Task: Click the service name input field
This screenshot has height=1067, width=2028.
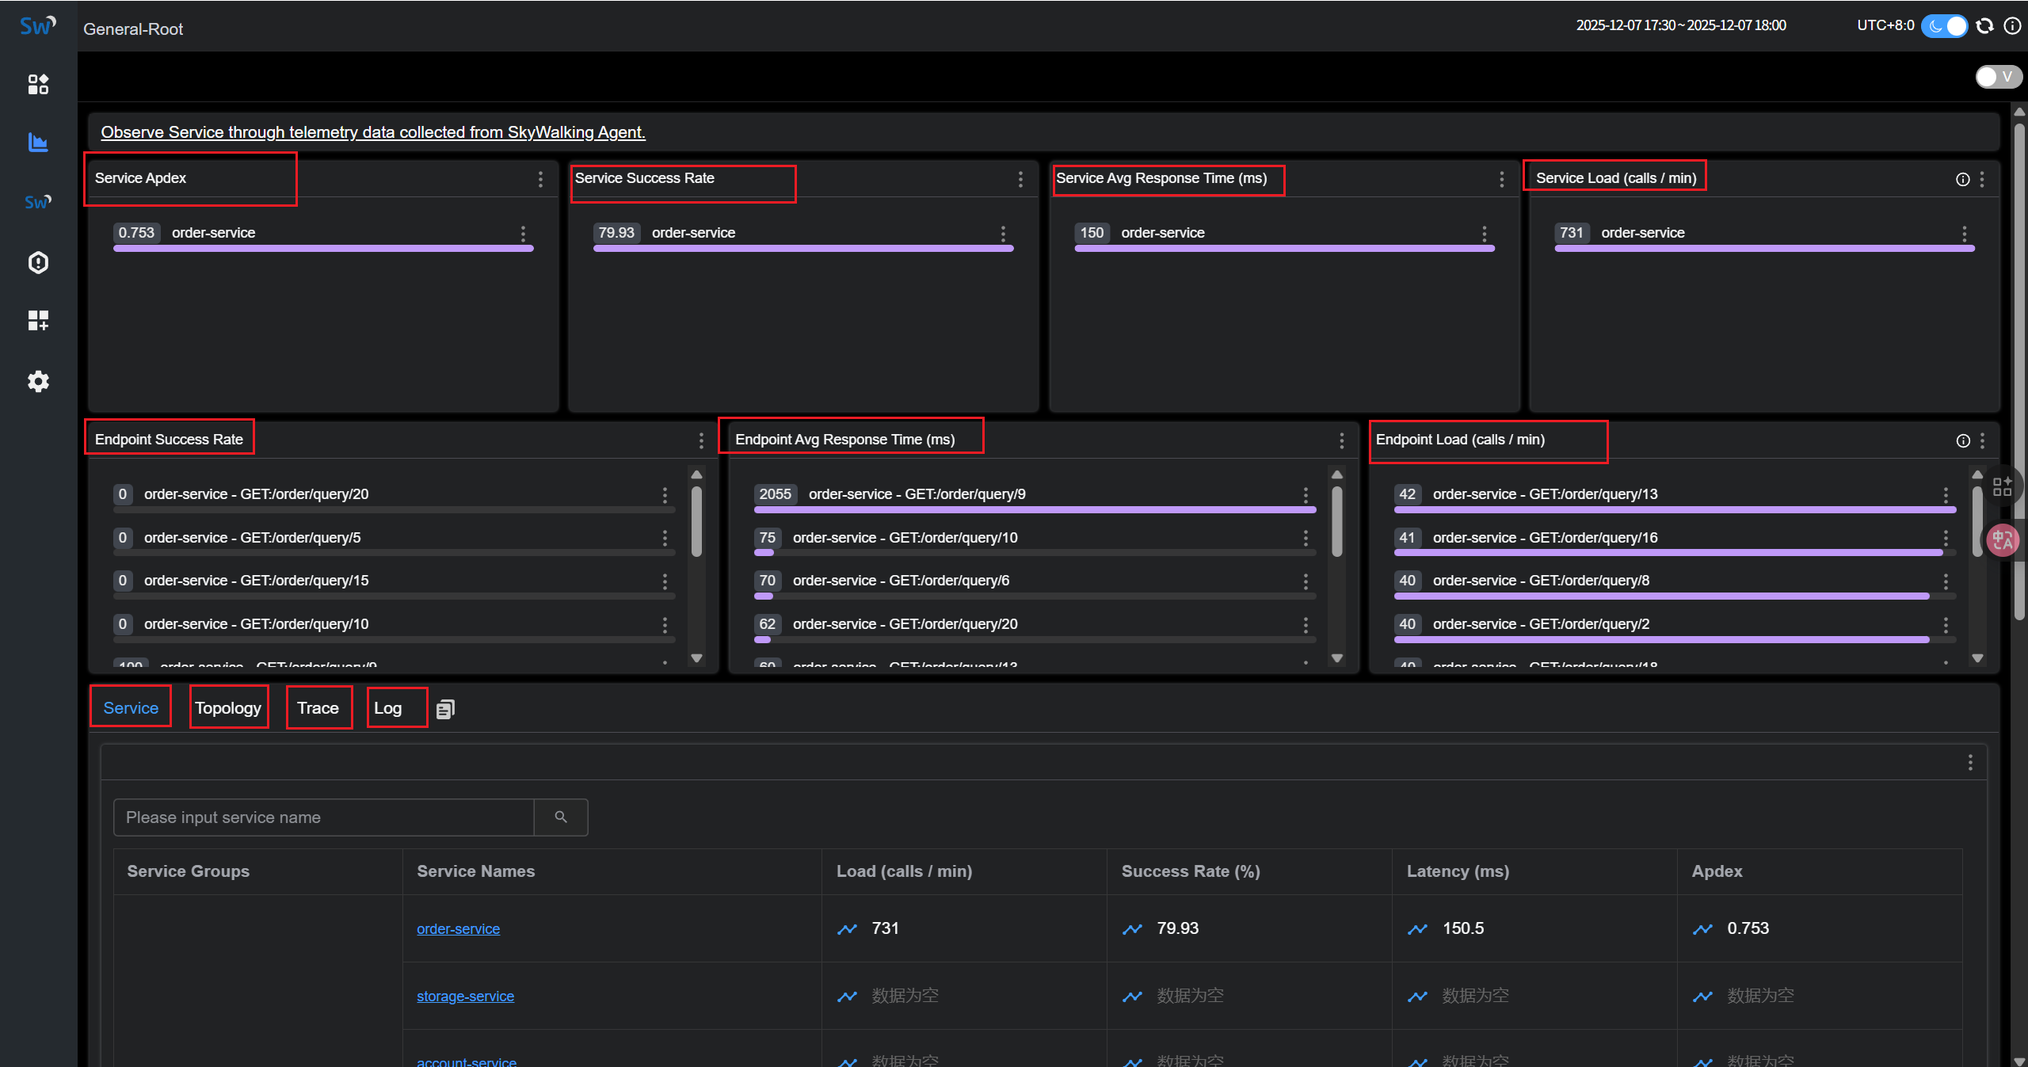Action: coord(323,817)
